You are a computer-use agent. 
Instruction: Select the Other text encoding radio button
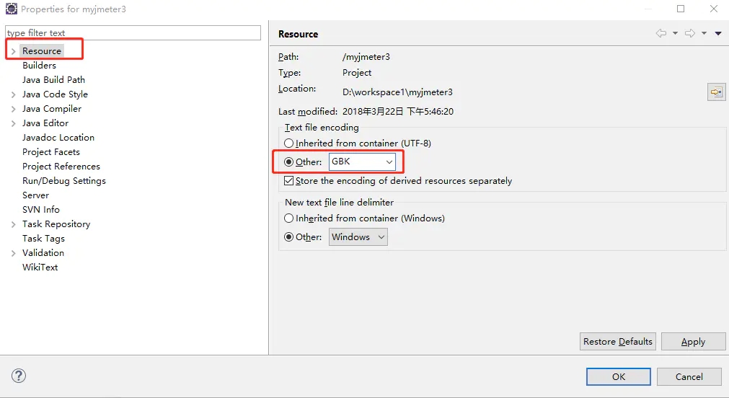coord(289,162)
